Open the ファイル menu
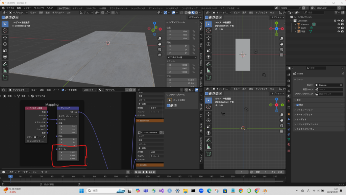This screenshot has width=346, height=195. [x=10, y=7]
